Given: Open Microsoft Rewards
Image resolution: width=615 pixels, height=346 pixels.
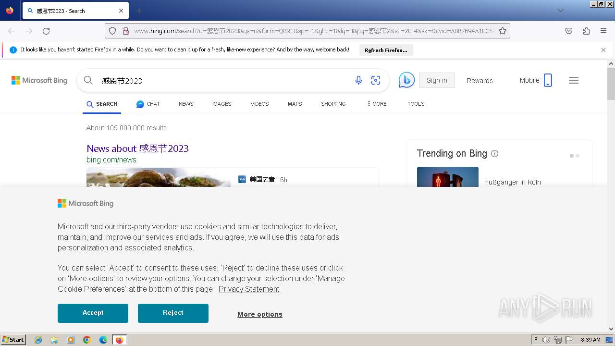Looking at the screenshot, I should tap(480, 81).
